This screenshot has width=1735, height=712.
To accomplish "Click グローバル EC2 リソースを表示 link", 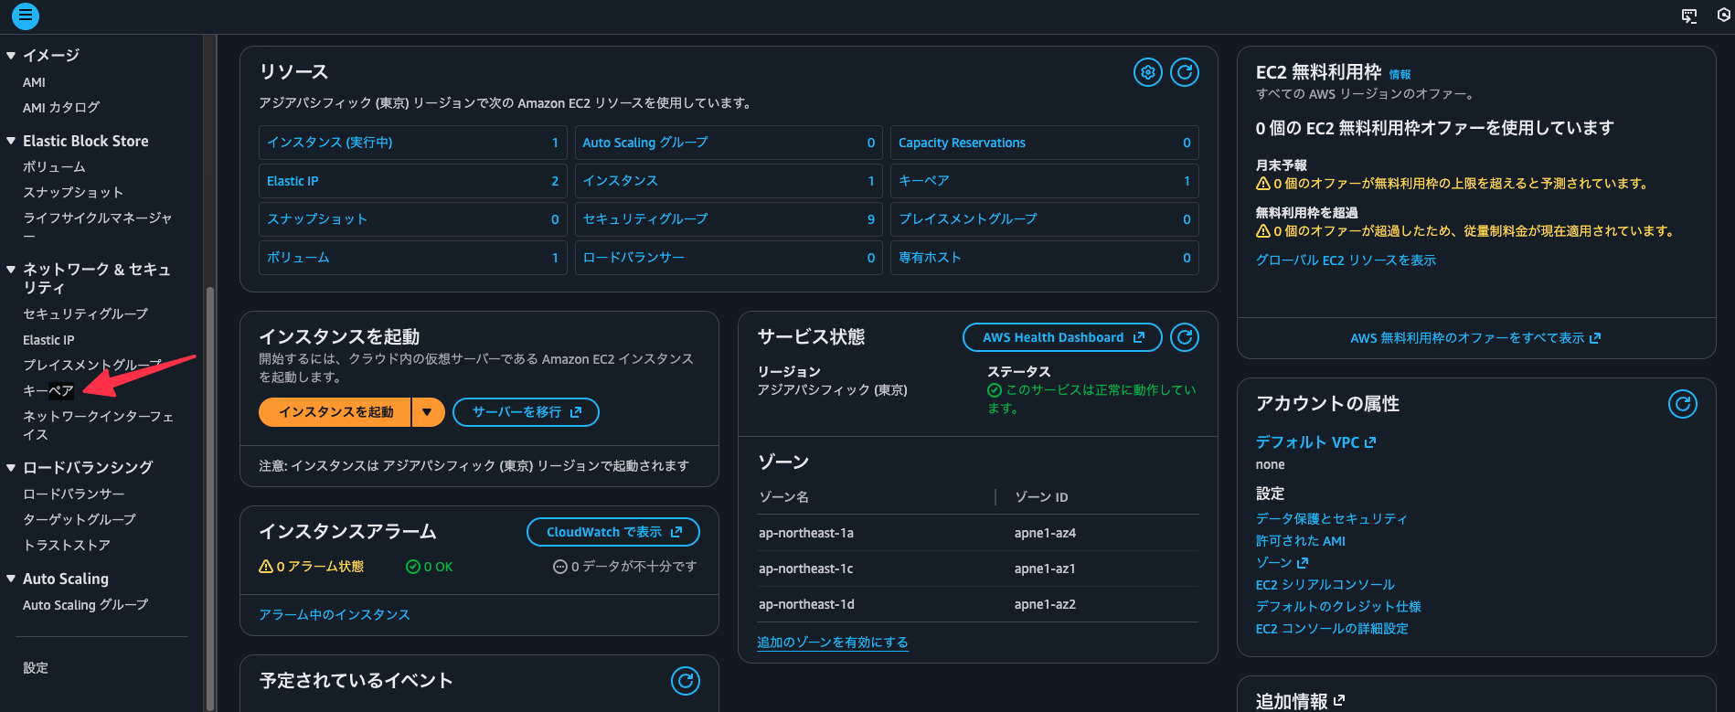I will [x=1346, y=260].
